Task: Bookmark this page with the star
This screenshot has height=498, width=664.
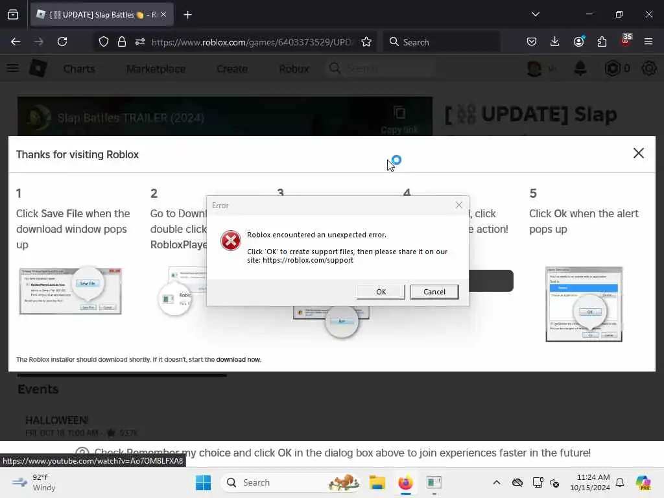Action: tap(366, 41)
